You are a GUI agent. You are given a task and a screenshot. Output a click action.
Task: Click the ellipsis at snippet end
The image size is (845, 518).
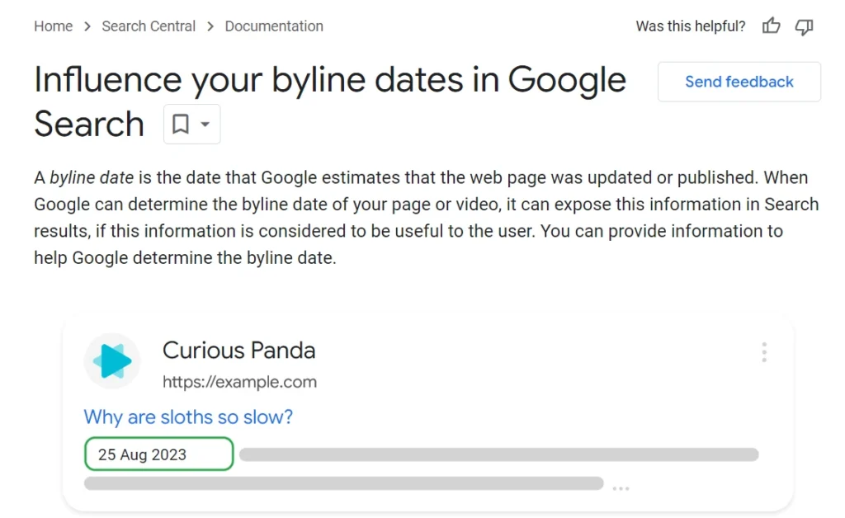click(621, 488)
